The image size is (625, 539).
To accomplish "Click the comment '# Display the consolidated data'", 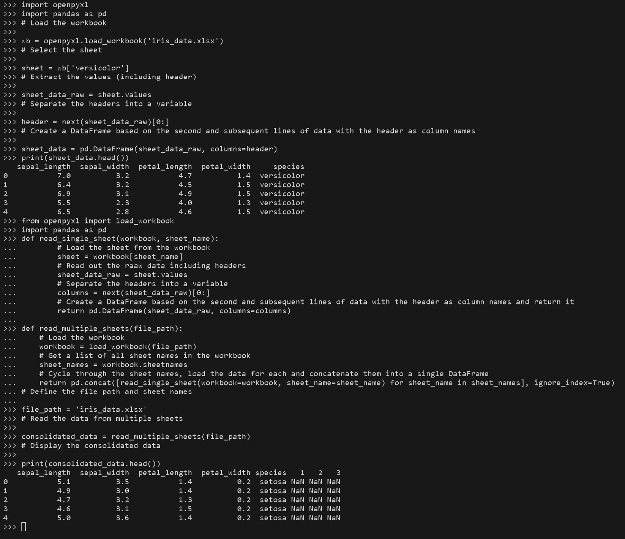I will (x=91, y=445).
